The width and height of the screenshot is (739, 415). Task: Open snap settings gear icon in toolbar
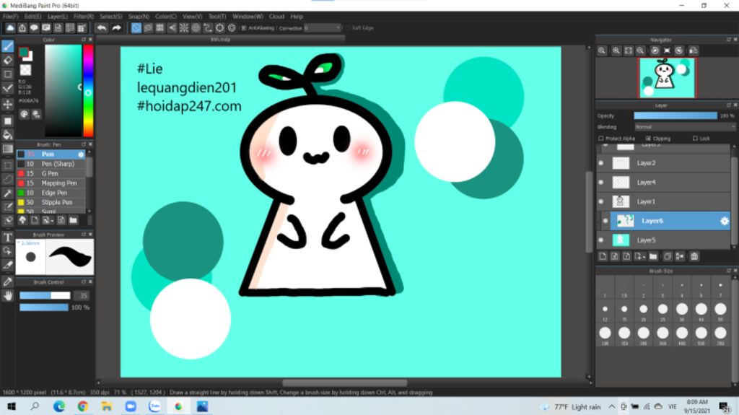[232, 28]
